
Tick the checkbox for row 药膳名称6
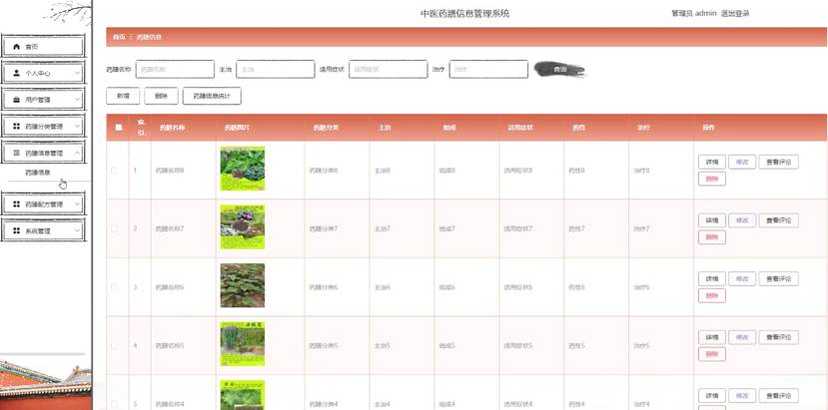point(115,287)
